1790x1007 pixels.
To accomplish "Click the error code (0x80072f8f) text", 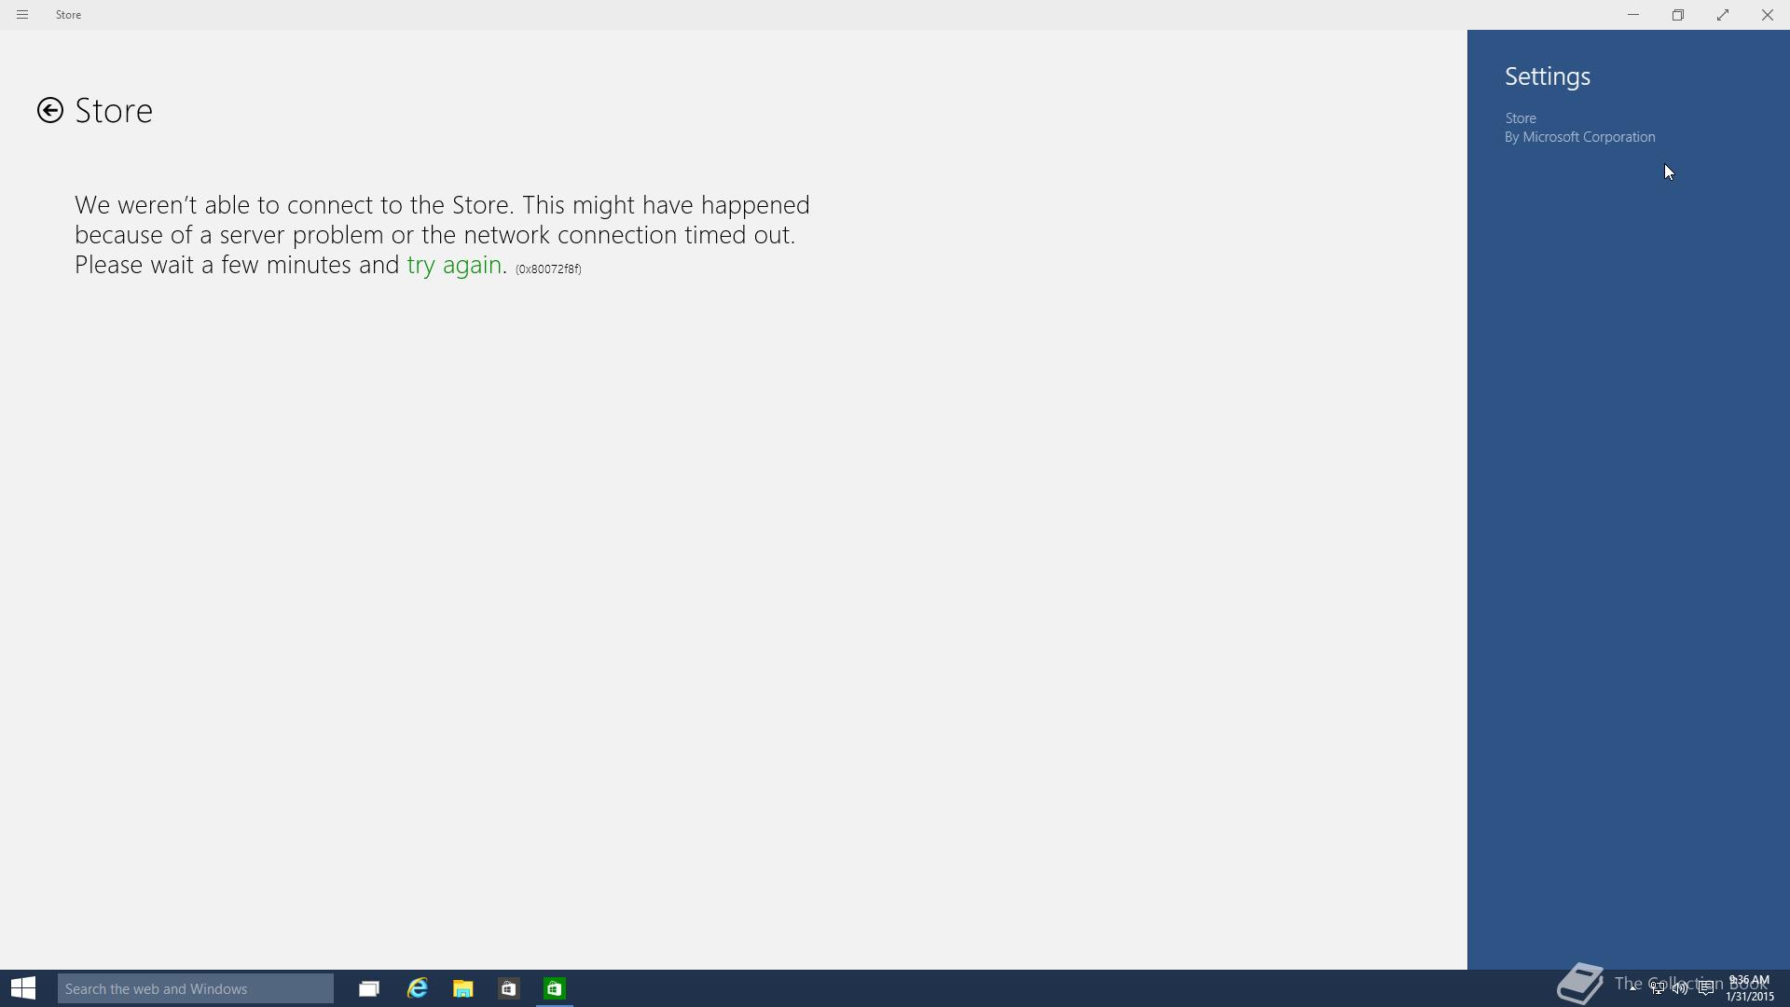I will [x=548, y=269].
